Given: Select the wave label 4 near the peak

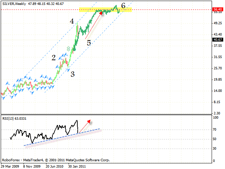Looking at the screenshot, I should click(72, 21).
